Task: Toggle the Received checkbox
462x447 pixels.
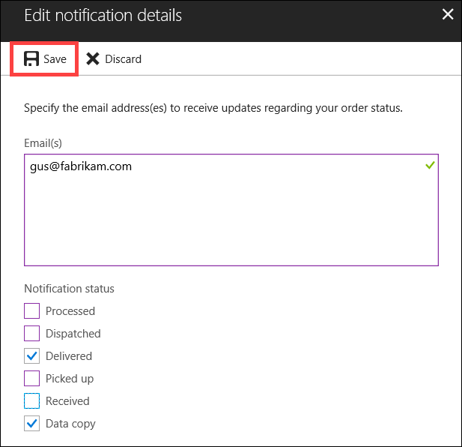Action: tap(32, 401)
